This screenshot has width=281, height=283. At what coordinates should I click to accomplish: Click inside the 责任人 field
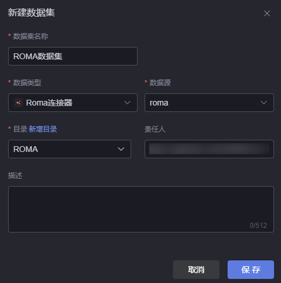209,149
